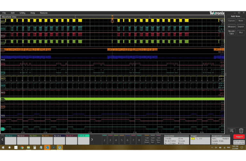This screenshot has height=161, width=246.
Task: Select the blue R1C6 waveform handle
Action: (3, 60)
